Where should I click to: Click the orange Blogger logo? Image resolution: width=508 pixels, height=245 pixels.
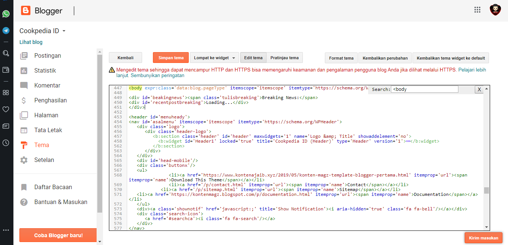pyautogui.click(x=26, y=11)
